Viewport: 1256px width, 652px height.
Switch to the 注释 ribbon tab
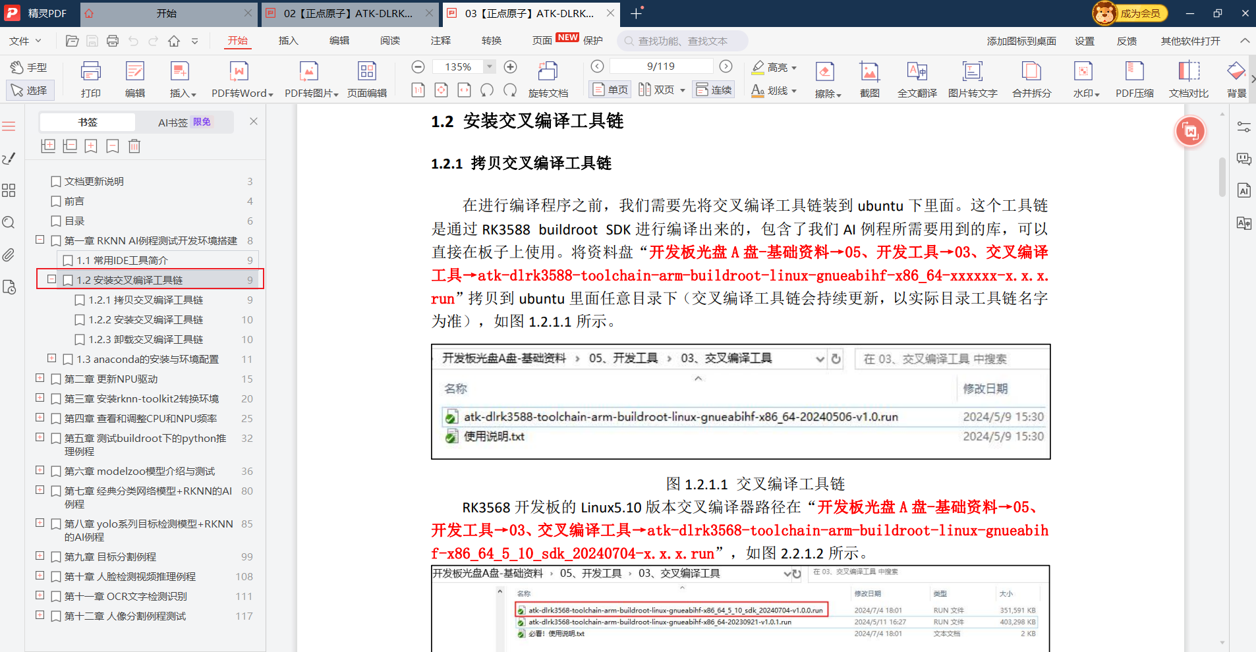click(440, 41)
